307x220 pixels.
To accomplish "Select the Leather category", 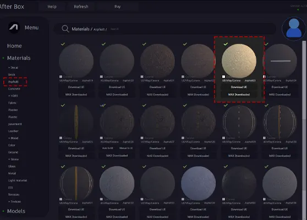I will (x=13, y=131).
